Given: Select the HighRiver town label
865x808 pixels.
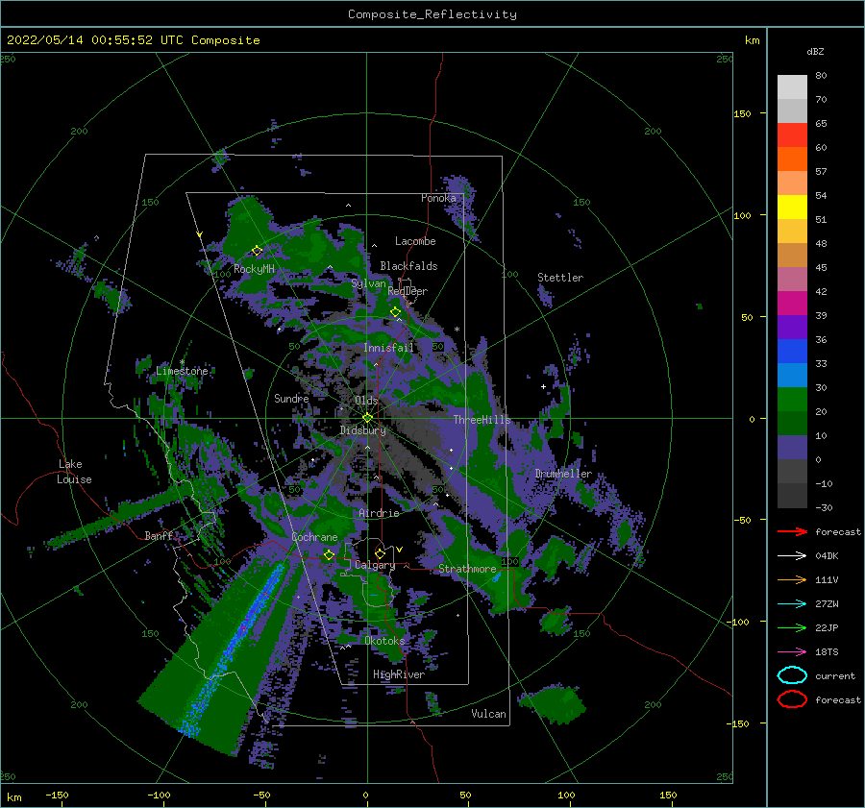Looking at the screenshot, I should coord(399,674).
